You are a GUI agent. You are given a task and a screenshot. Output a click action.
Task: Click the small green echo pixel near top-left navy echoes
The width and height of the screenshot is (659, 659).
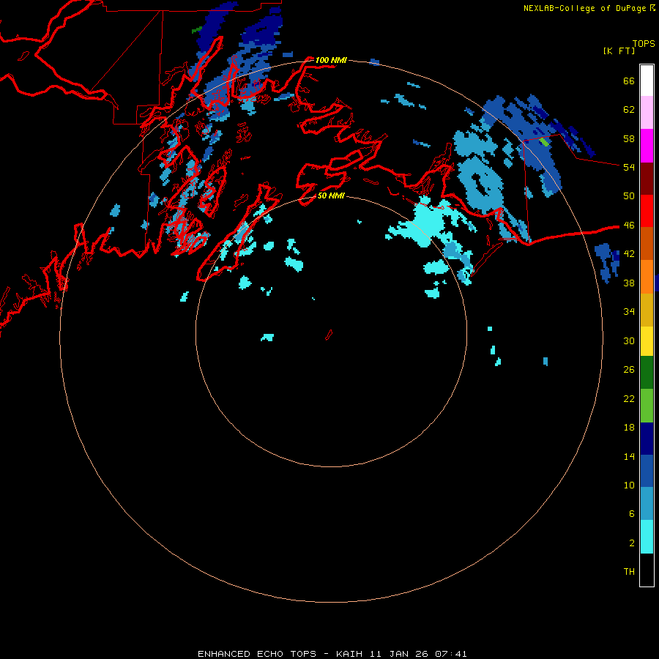click(x=197, y=30)
